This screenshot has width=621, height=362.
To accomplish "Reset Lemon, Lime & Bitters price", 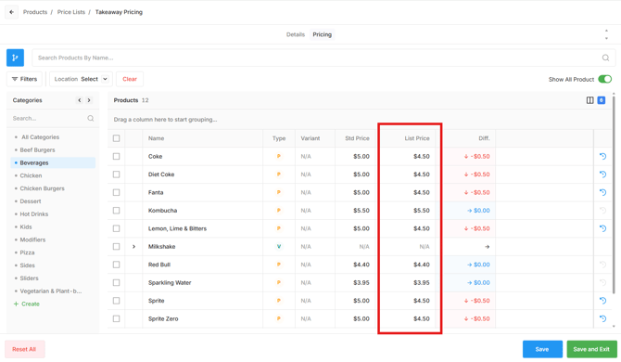I will [x=602, y=228].
